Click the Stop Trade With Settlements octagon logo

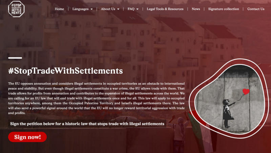click(x=16, y=9)
